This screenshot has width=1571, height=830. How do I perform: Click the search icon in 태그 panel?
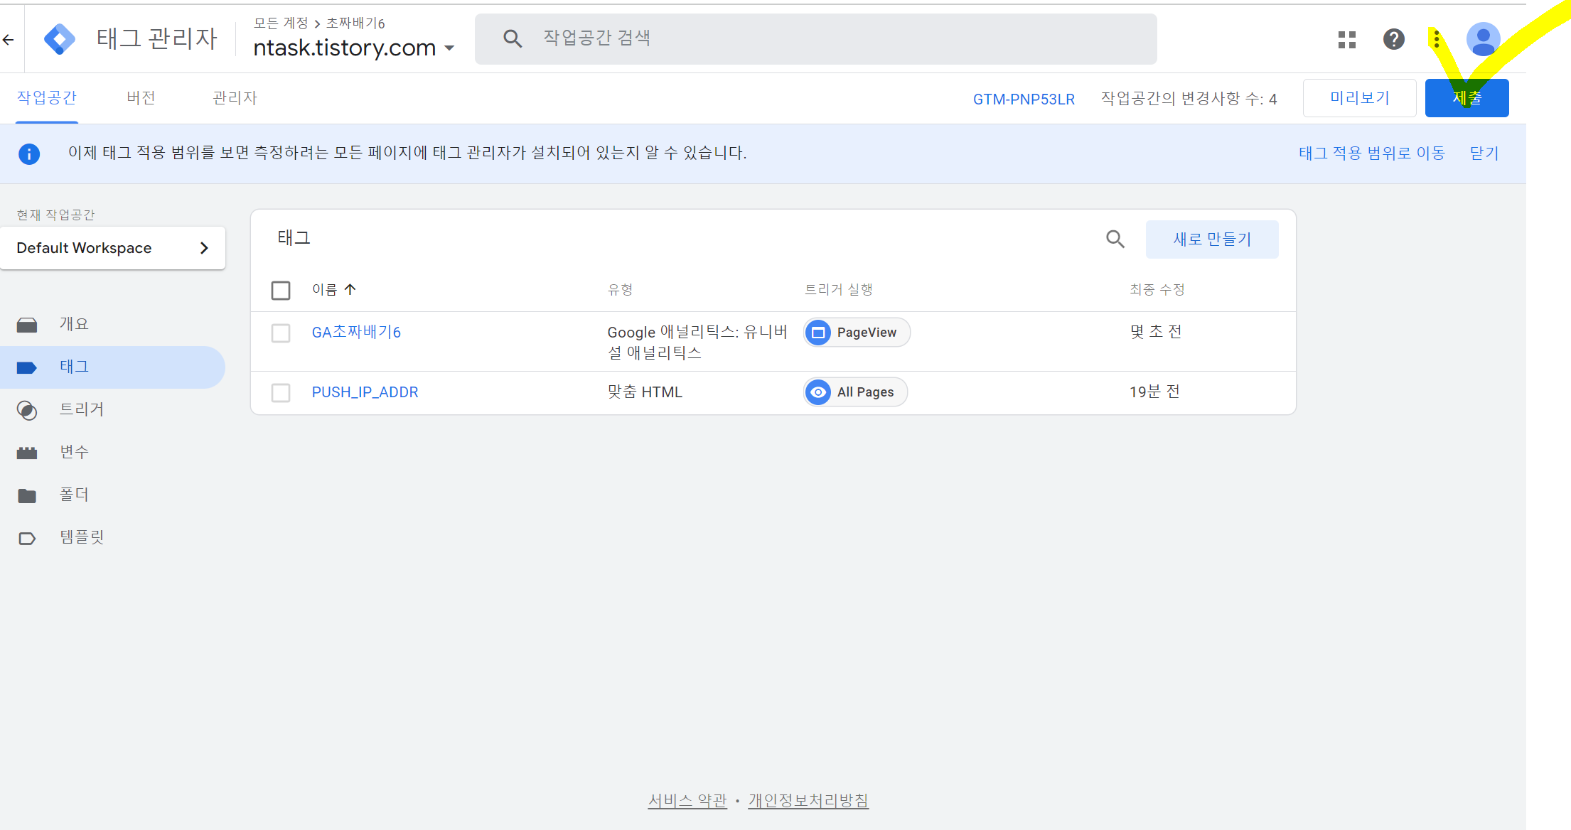[1115, 239]
